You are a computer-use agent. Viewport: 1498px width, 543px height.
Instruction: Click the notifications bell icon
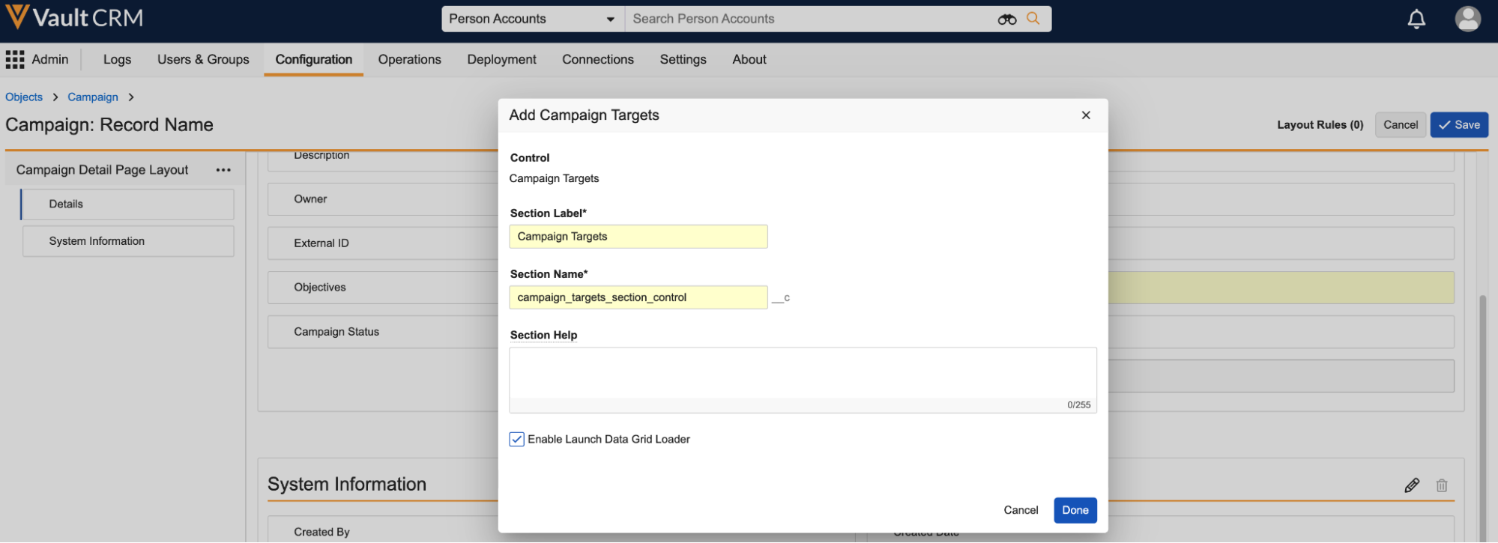(1416, 19)
